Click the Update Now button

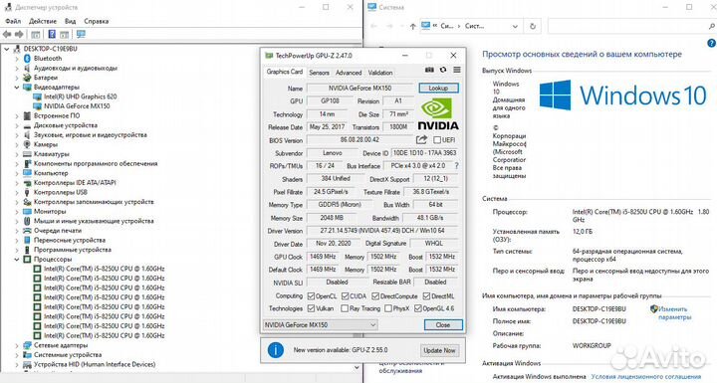[439, 350]
